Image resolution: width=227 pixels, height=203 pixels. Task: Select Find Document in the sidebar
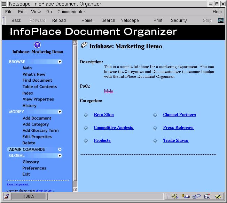[37, 80]
